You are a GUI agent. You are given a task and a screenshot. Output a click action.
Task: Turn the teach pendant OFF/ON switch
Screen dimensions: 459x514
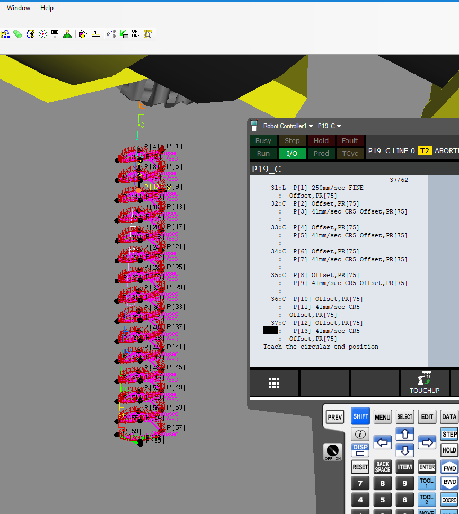pos(332,451)
